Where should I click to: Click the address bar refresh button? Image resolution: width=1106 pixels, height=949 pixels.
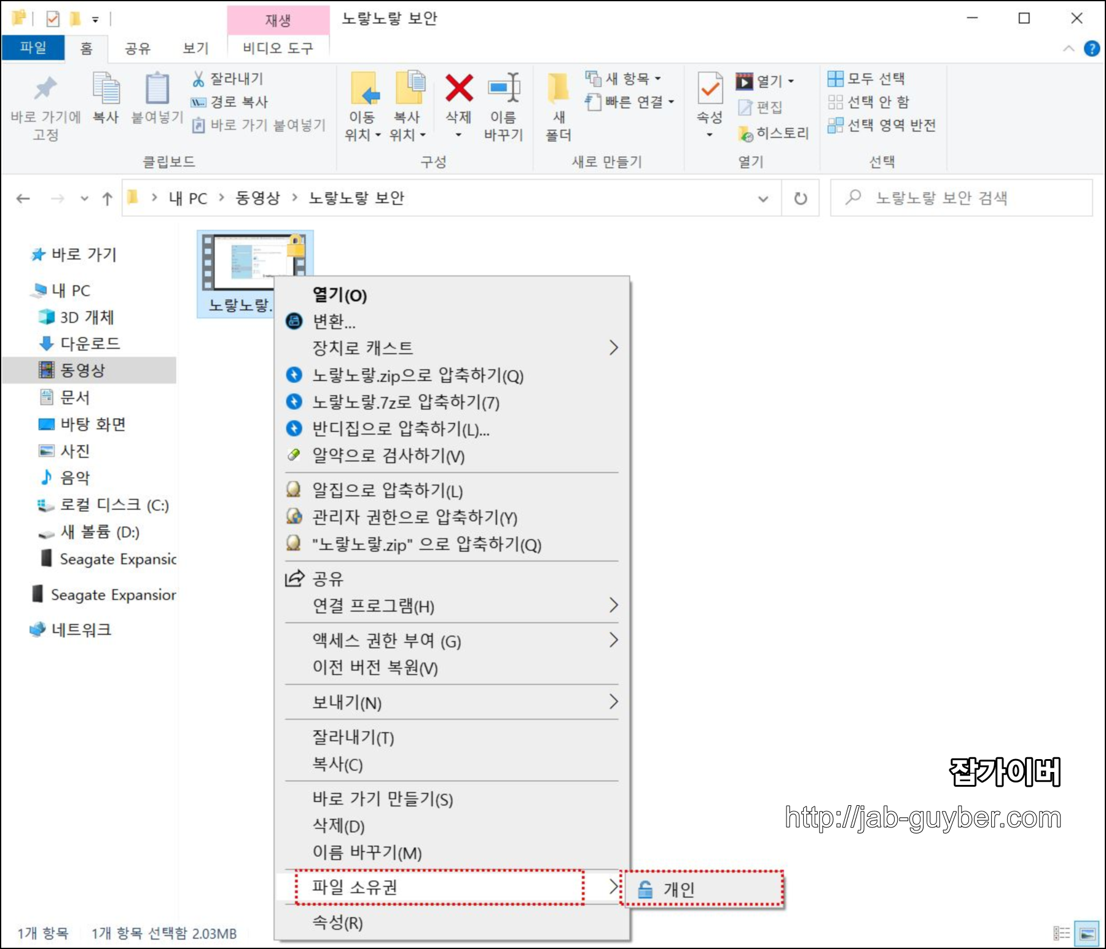[801, 198]
